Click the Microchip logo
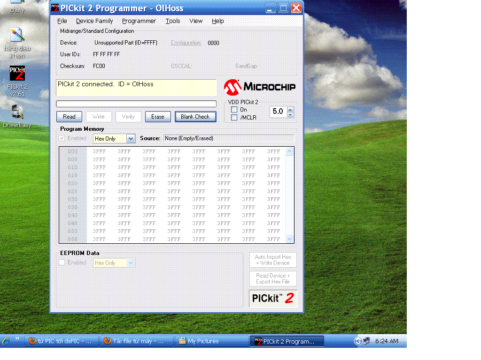 tap(259, 87)
